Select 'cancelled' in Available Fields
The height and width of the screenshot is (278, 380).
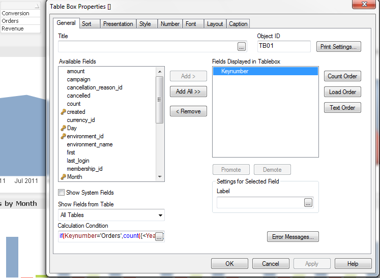click(x=78, y=96)
